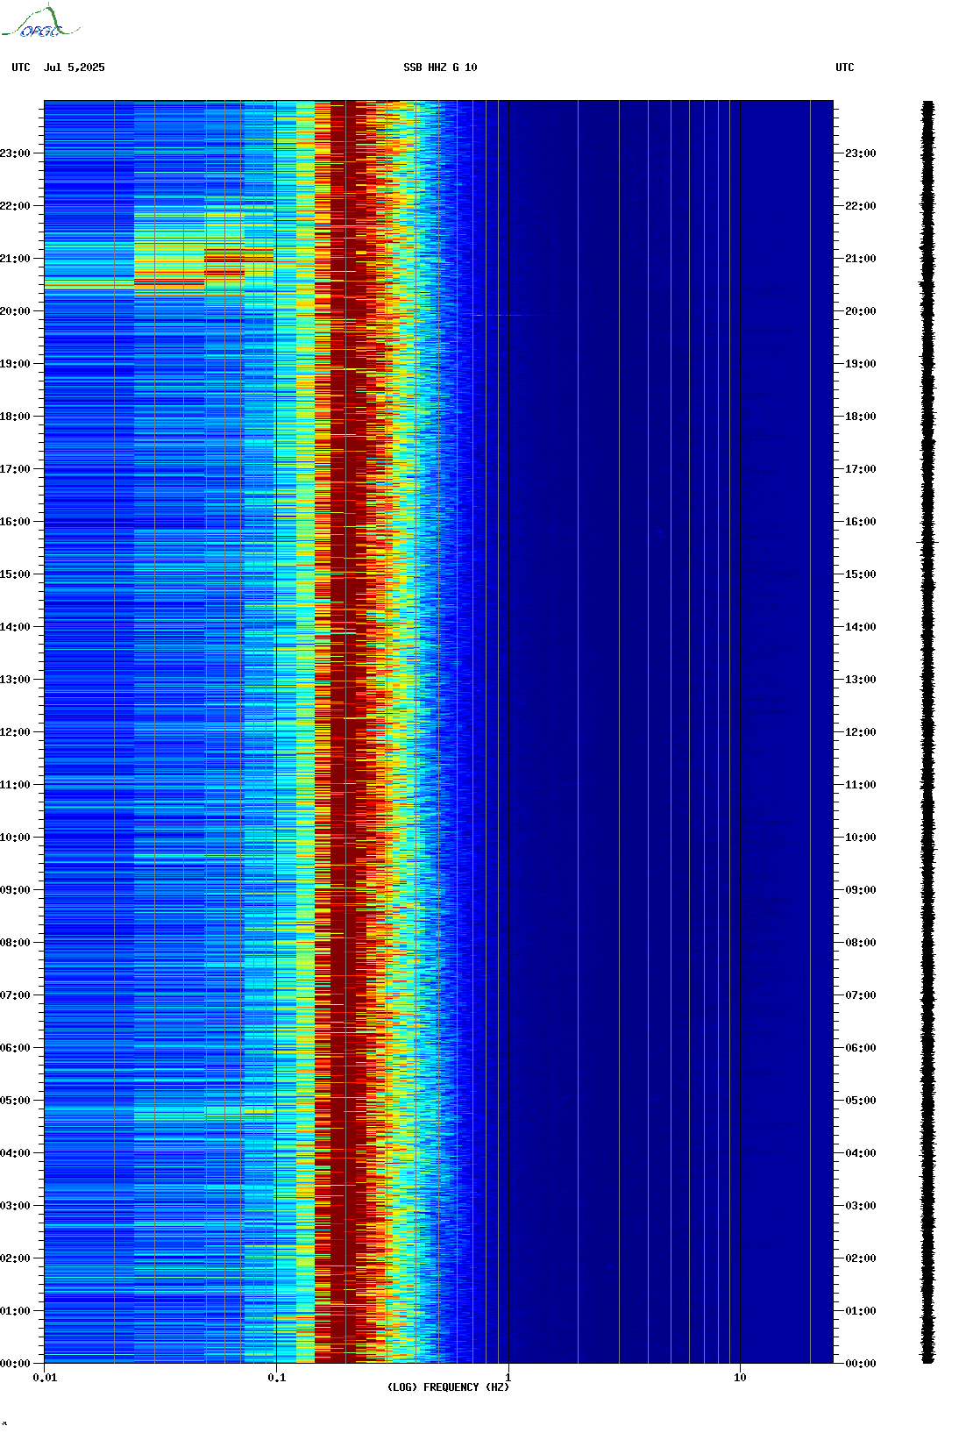
Task: Click the OGS logo
Action: (x=39, y=22)
